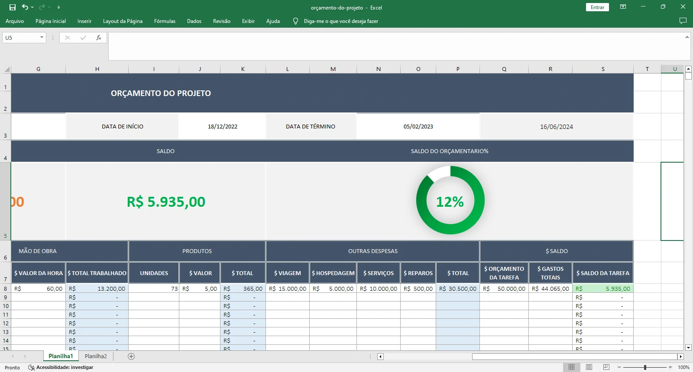Switch to the Planilha2 sheet tab
This screenshot has height=372, width=693.
pos(96,356)
